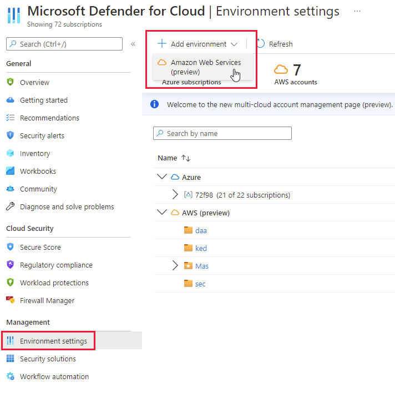395x398 pixels.
Task: Open Firewall Manager page
Action: tap(47, 300)
